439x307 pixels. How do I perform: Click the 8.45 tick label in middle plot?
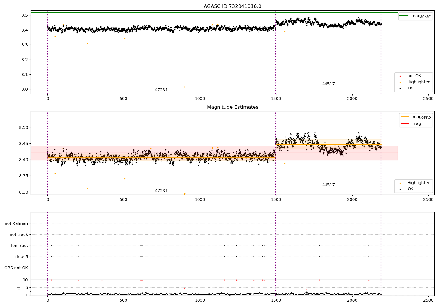coord(23,144)
